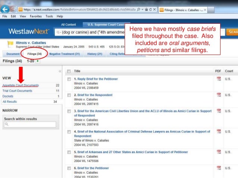
Task: Click the search magnifier in address bar
Action: pos(138,10)
